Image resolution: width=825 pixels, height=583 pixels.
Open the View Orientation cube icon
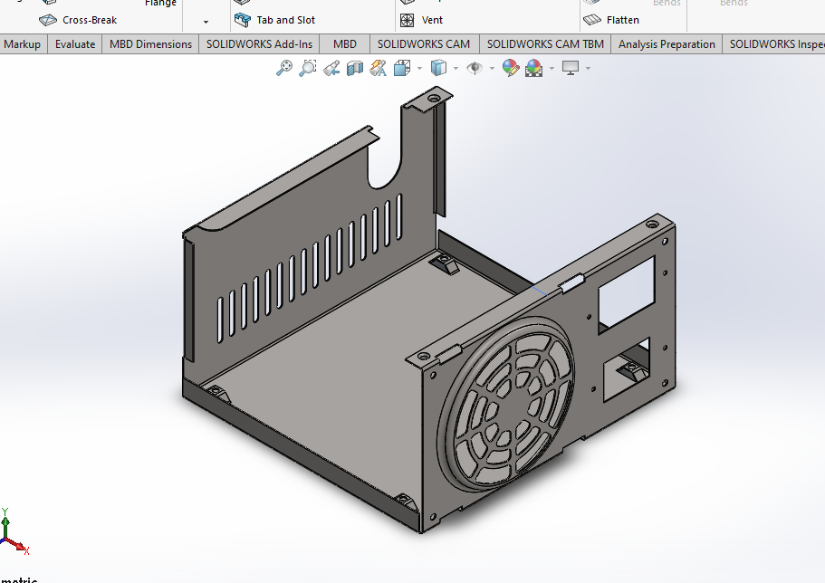click(x=402, y=68)
